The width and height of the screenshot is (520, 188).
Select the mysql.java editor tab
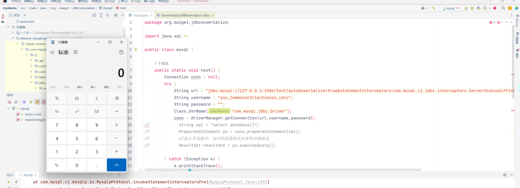141,15
